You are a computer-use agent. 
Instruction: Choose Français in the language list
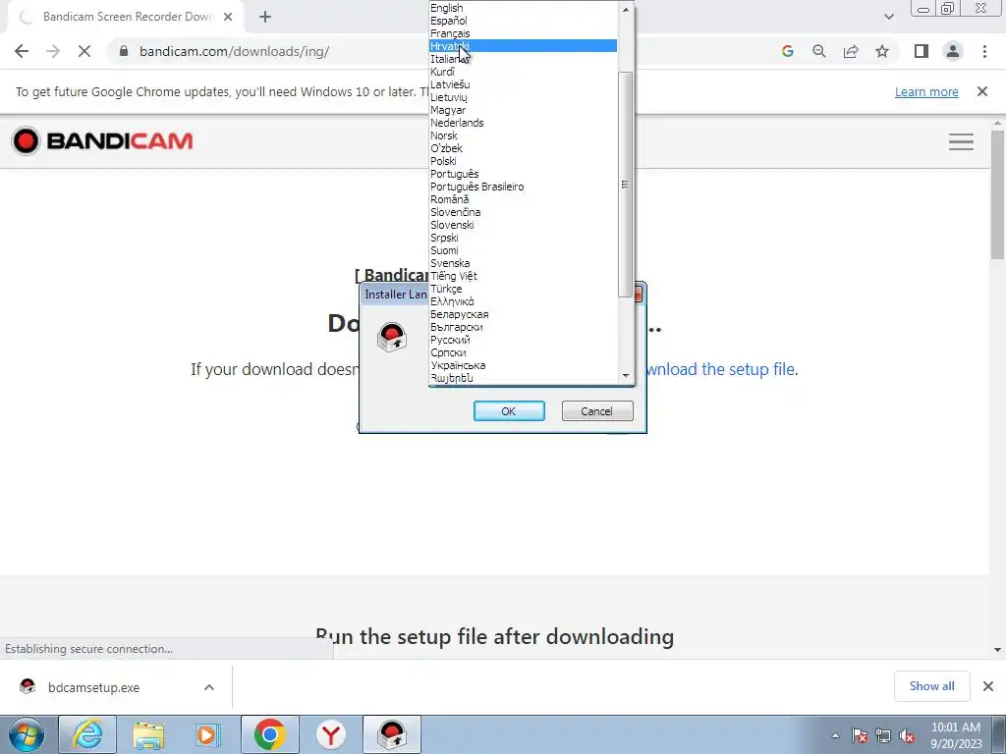(x=523, y=33)
